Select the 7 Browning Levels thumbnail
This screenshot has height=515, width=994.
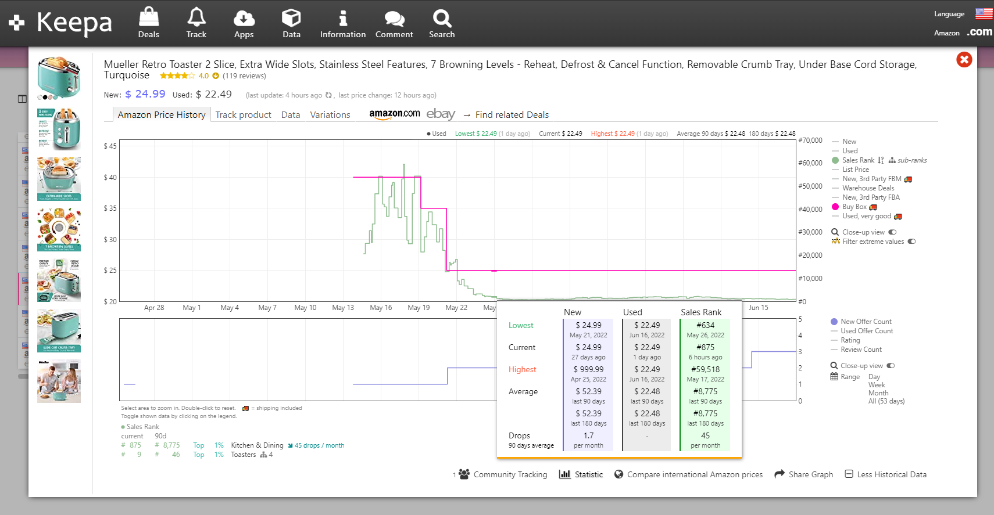59,229
